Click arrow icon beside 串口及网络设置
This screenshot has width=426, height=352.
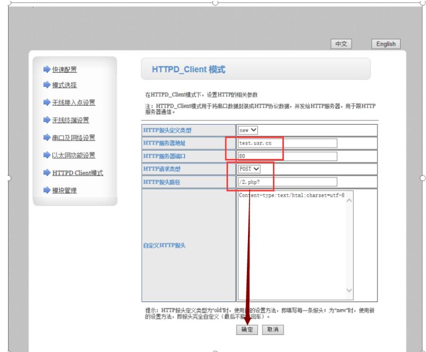click(46, 138)
